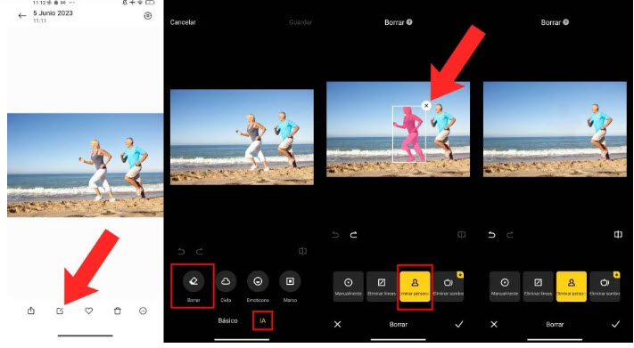Open Borrar help icon on single-runner screen
This screenshot has height=348, width=634.
pyautogui.click(x=566, y=22)
